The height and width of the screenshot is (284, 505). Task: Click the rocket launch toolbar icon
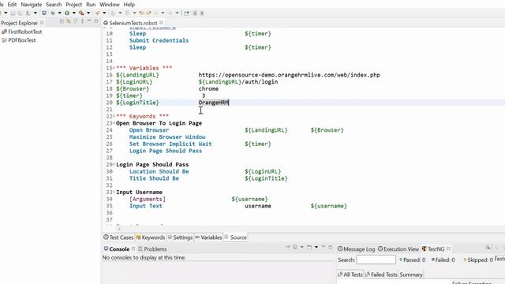[97, 13]
